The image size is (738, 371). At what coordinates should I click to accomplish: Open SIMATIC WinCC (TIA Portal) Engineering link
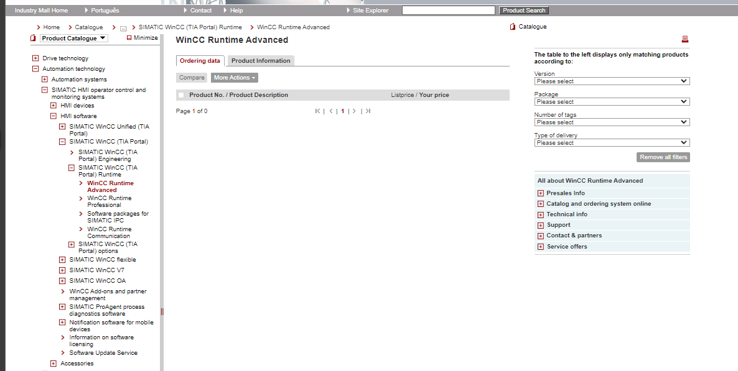108,155
